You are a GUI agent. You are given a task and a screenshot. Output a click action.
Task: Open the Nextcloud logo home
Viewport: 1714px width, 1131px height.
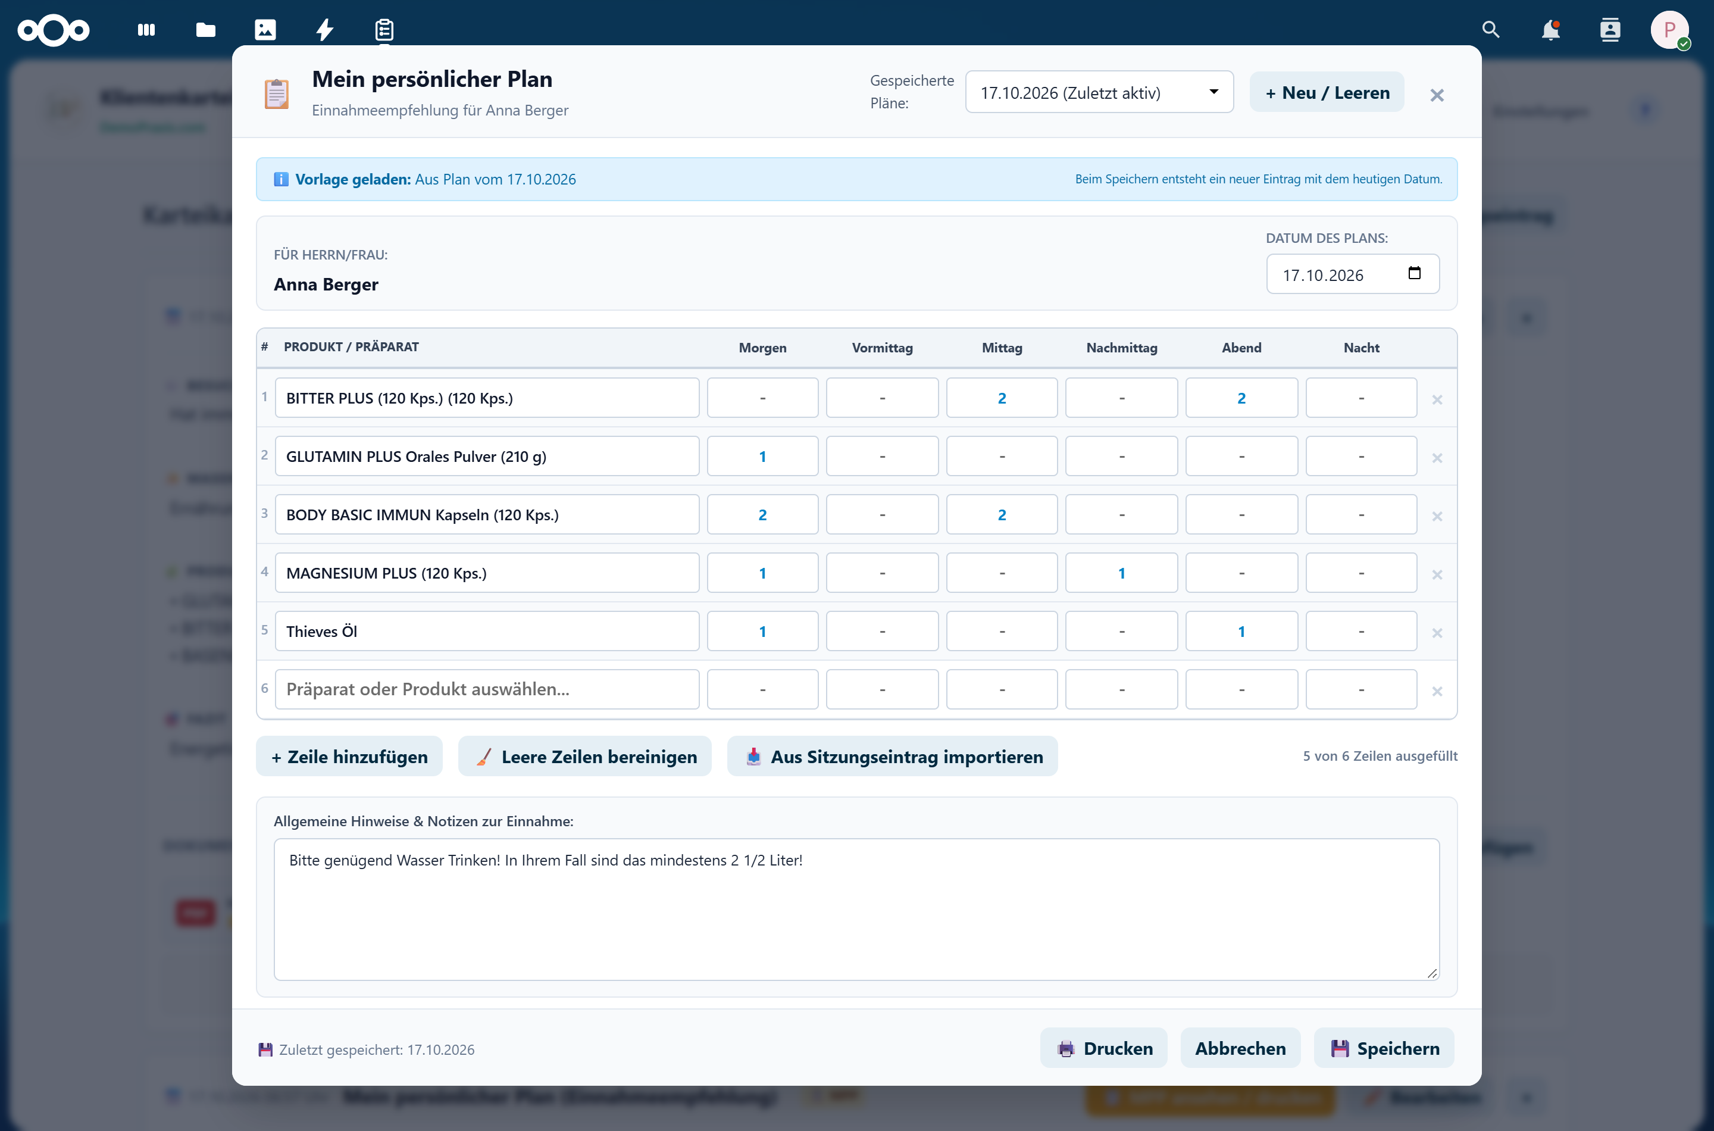tap(54, 30)
